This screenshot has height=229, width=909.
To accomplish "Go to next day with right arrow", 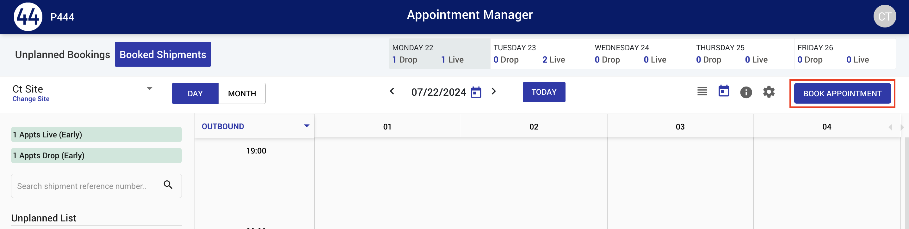I will click(494, 92).
